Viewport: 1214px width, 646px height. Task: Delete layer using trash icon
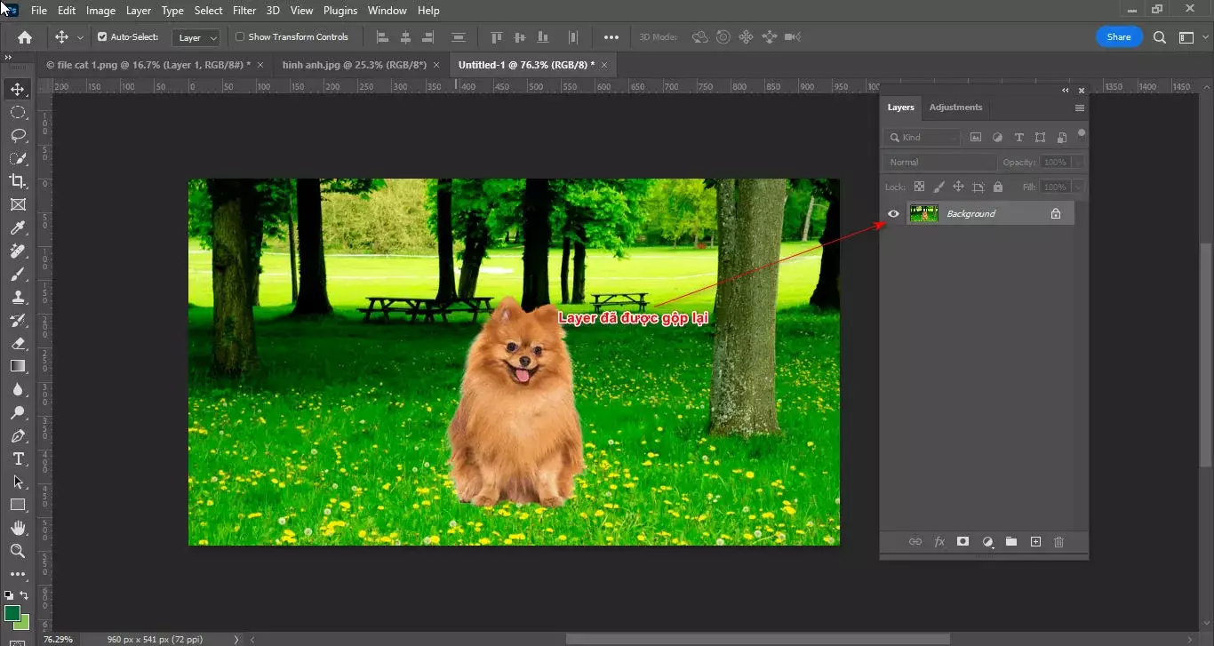click(x=1058, y=541)
